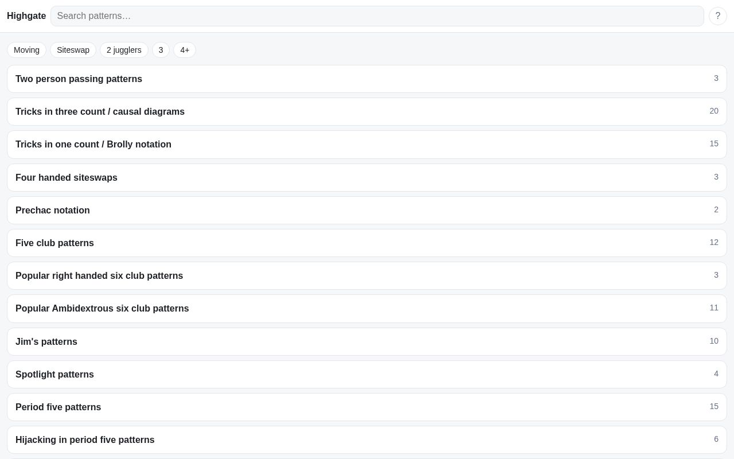Toggle the 3 jugglers filter chip
Screen dimensions: 734x459
pos(161,50)
